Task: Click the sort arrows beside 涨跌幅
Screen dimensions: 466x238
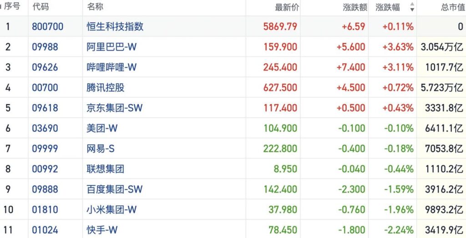Action: point(412,7)
